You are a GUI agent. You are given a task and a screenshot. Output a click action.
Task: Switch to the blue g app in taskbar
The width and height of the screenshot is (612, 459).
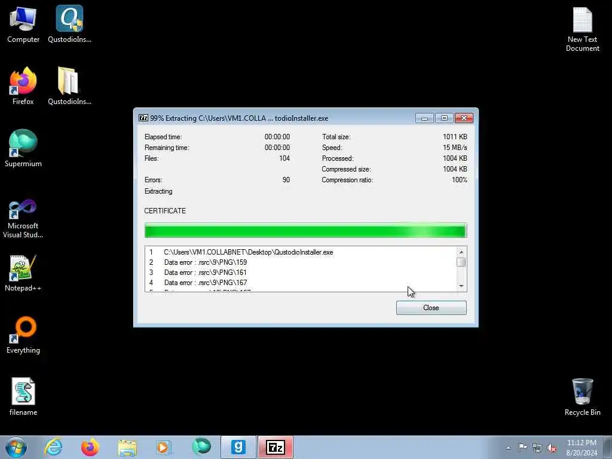click(238, 447)
